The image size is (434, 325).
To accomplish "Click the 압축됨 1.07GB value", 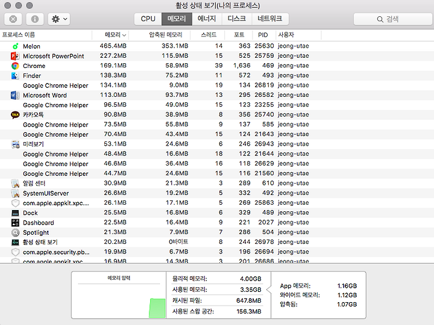I will click(347, 305).
